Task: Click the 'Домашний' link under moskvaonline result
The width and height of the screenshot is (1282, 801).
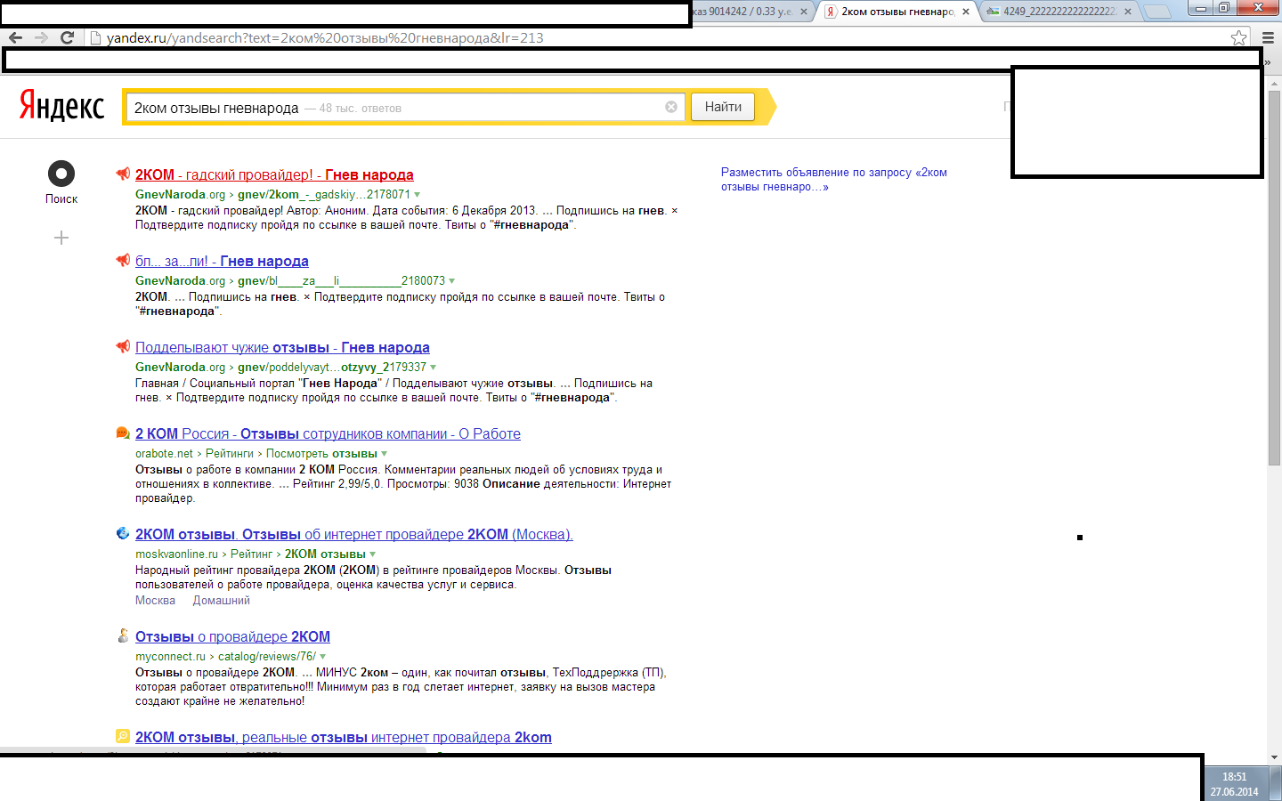Action: tap(221, 601)
